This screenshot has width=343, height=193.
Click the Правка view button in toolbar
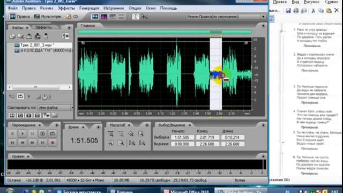(x=20, y=17)
